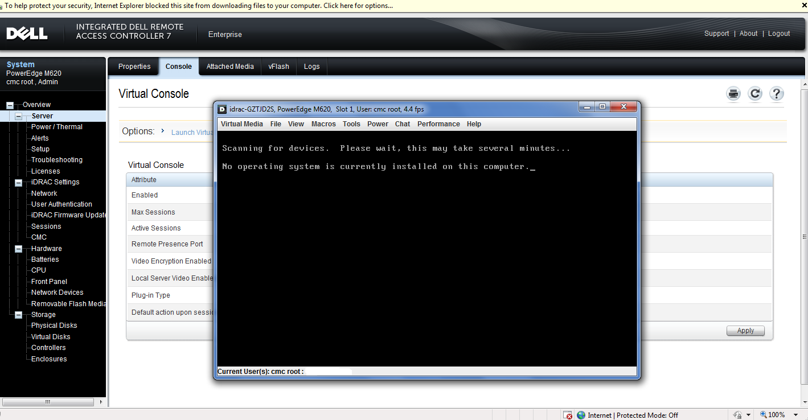
Task: Open the File menu in viewer
Action: tap(276, 124)
